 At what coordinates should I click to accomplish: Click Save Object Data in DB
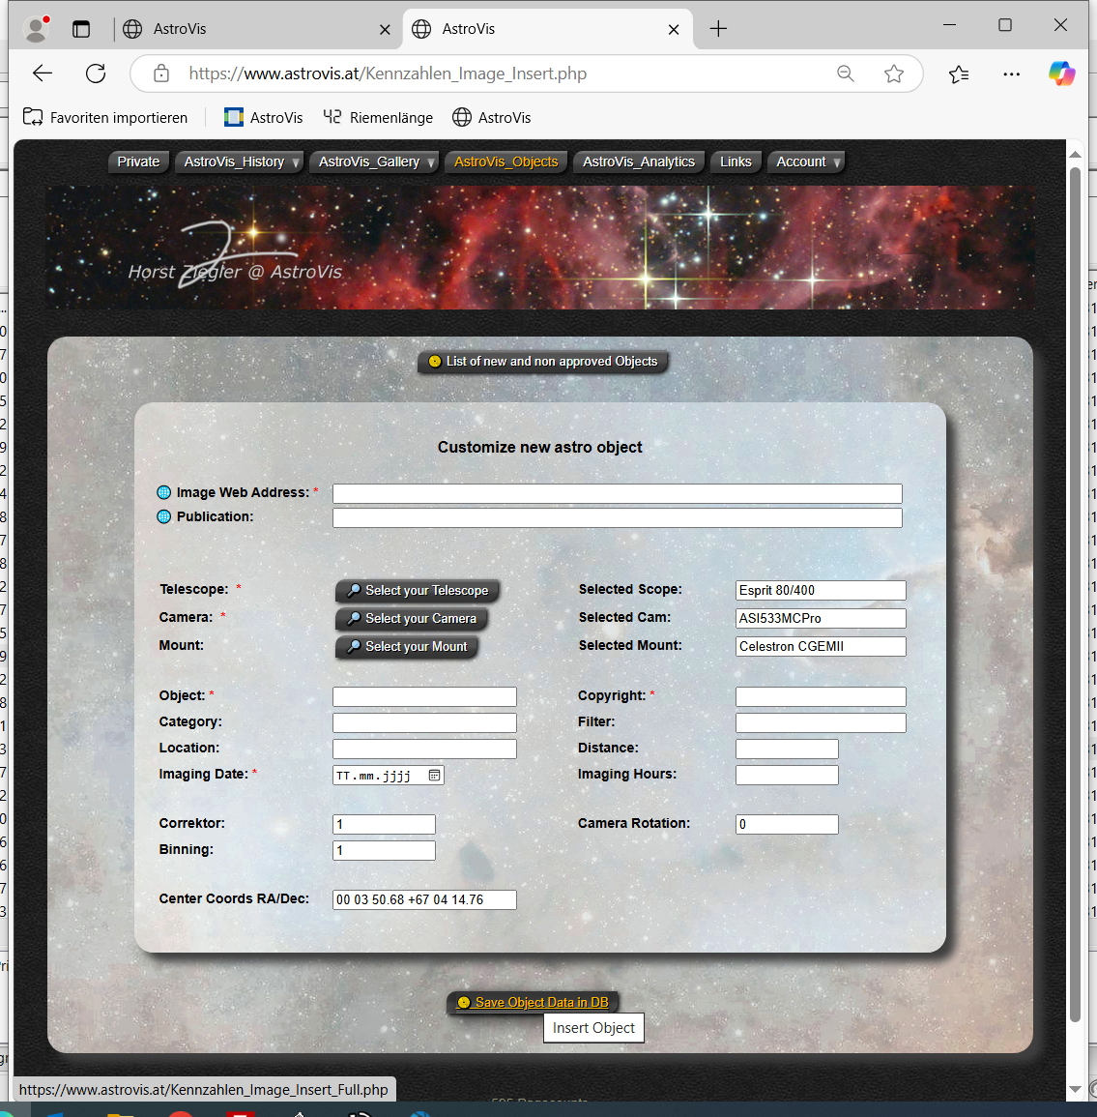pos(534,1002)
